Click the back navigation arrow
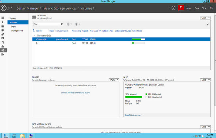The width and height of the screenshot is (216, 138). (3, 7)
